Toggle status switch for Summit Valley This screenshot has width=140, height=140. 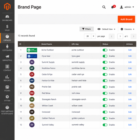[105, 125]
